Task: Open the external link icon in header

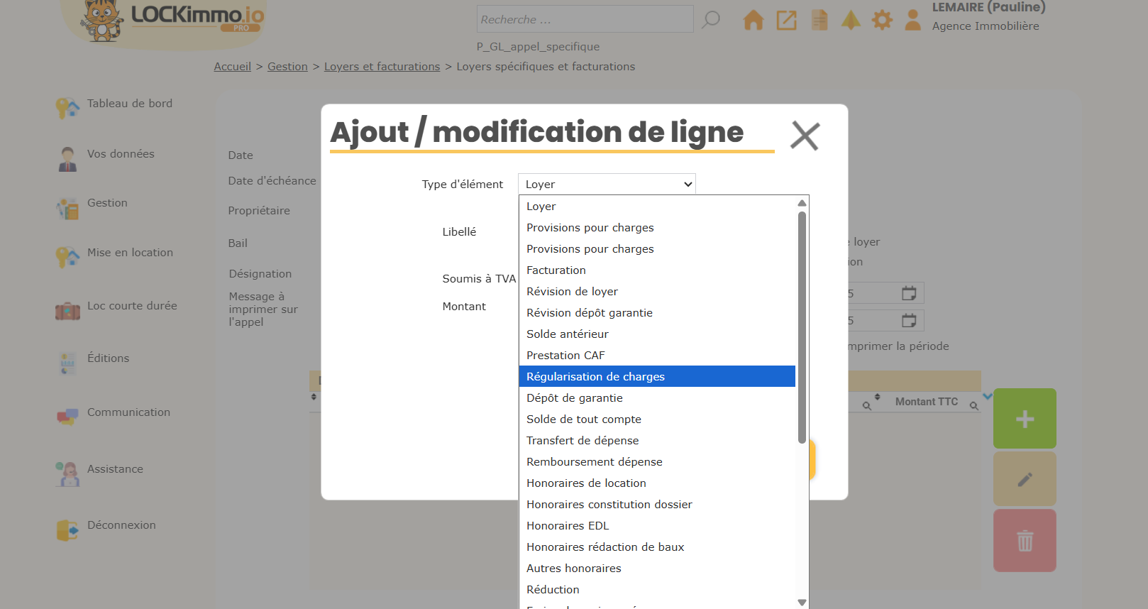Action: [x=786, y=20]
